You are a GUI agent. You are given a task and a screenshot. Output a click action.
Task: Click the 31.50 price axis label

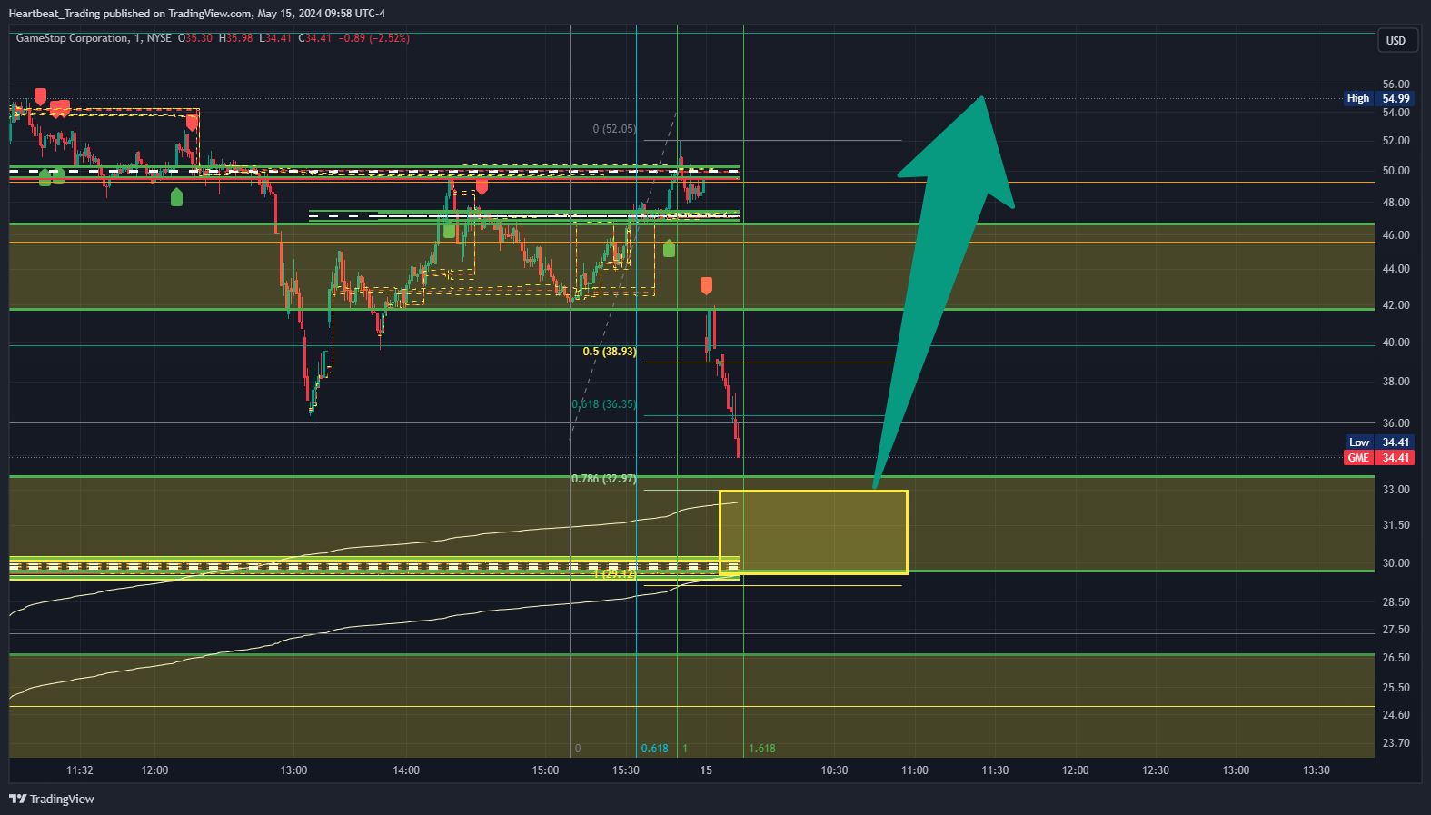1396,525
